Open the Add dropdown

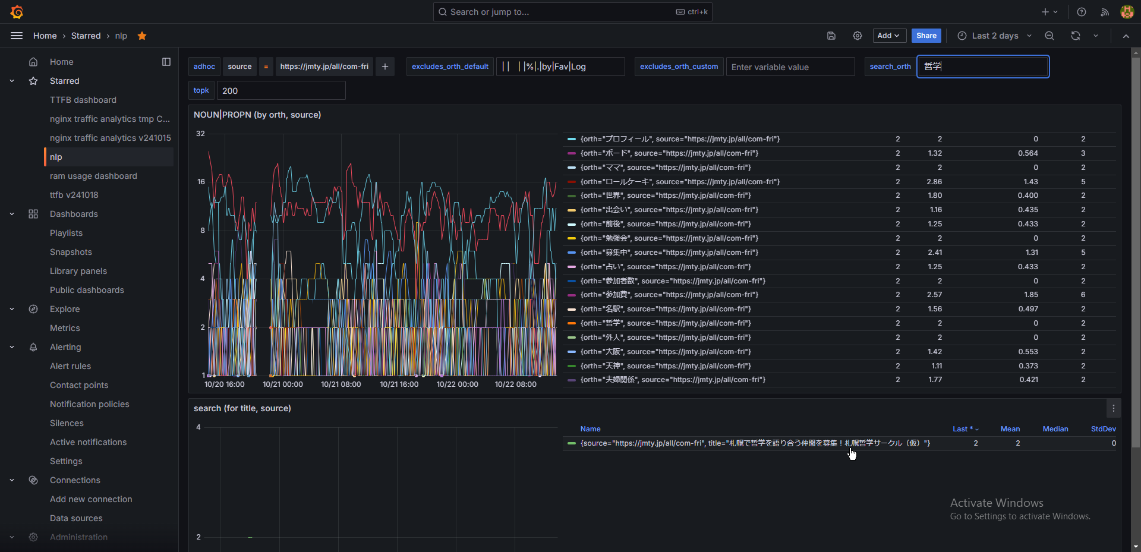(888, 36)
